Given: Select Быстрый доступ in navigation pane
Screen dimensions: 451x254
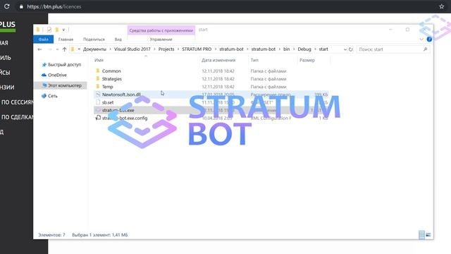Looking at the screenshot, I should coord(64,64).
